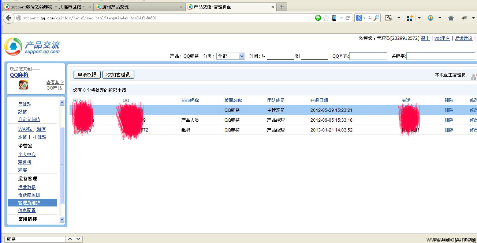
Task: Open 信息配置 in the sidebar
Action: pyautogui.click(x=27, y=210)
